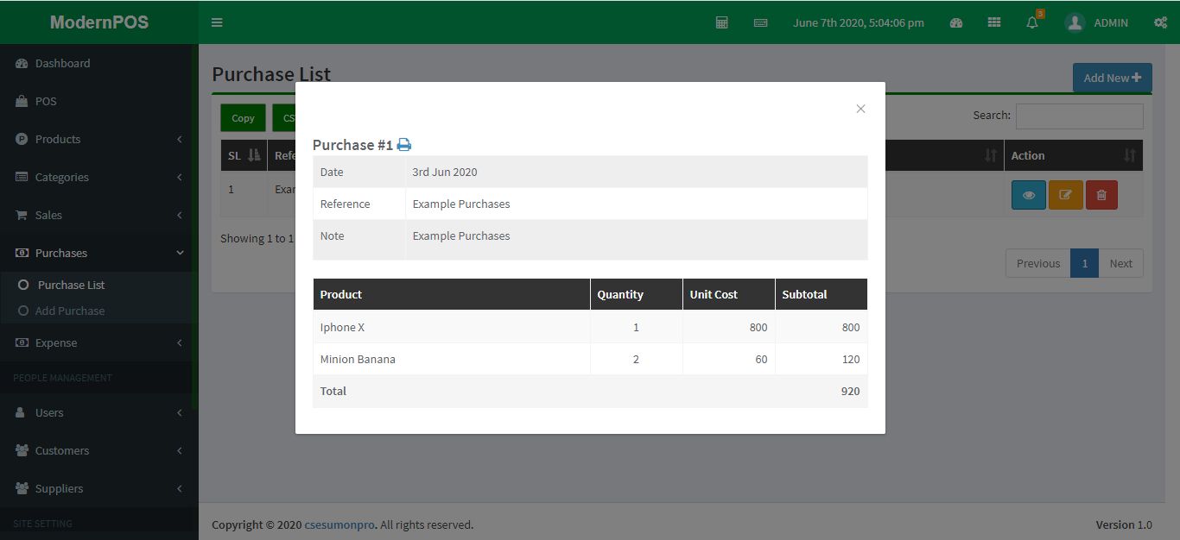Go to Dashboard in sidebar
1180x540 pixels.
(x=62, y=63)
